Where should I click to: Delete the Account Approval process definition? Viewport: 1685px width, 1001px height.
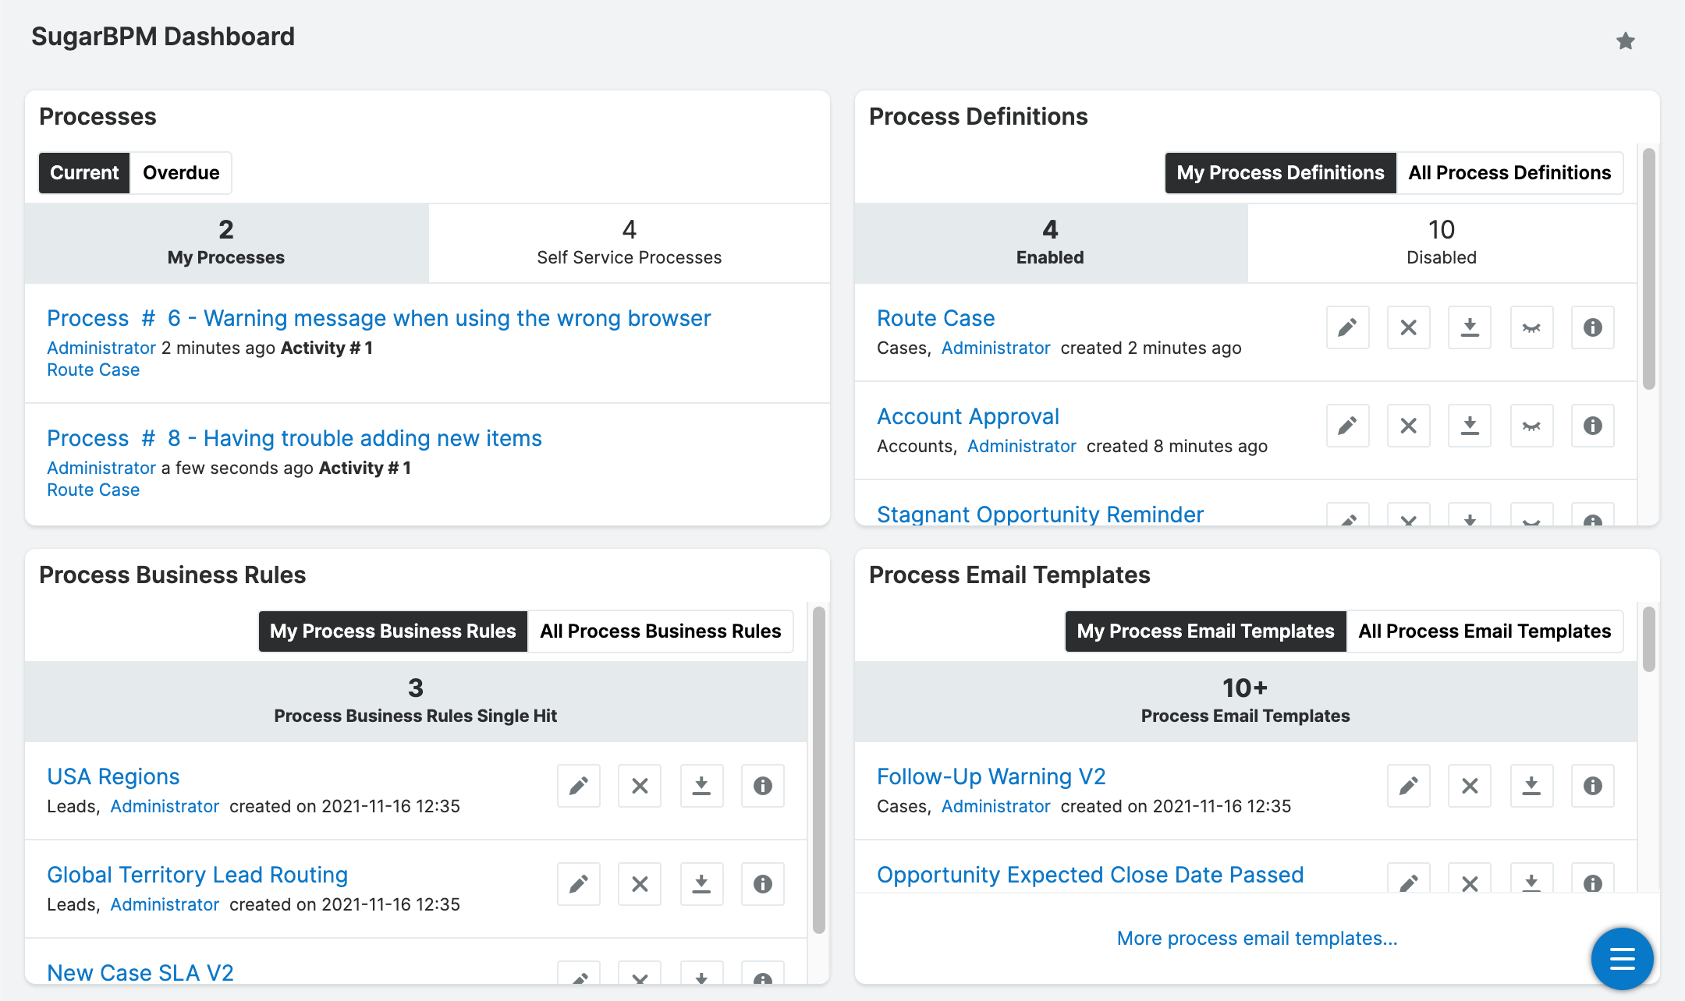pyautogui.click(x=1408, y=426)
